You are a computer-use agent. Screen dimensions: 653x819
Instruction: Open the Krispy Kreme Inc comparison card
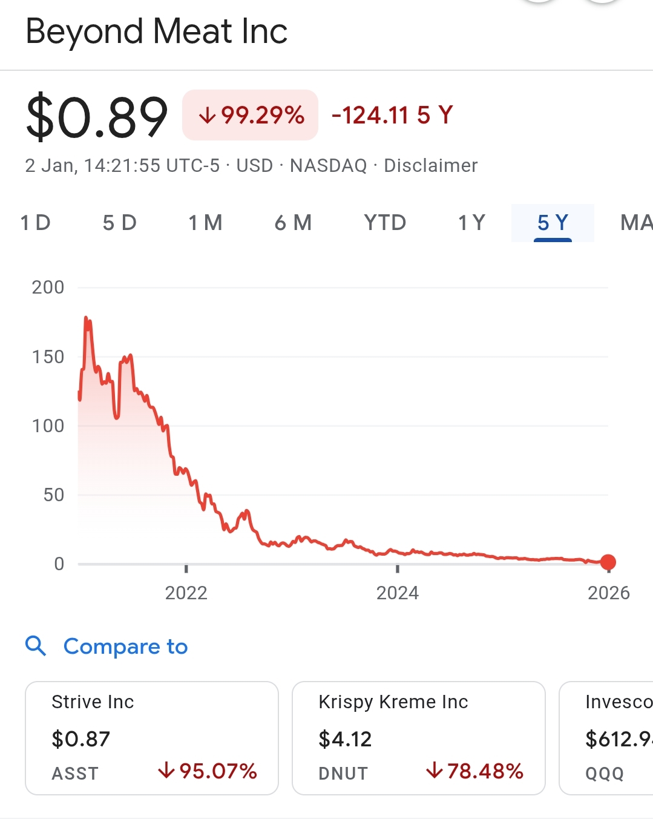[x=418, y=737]
